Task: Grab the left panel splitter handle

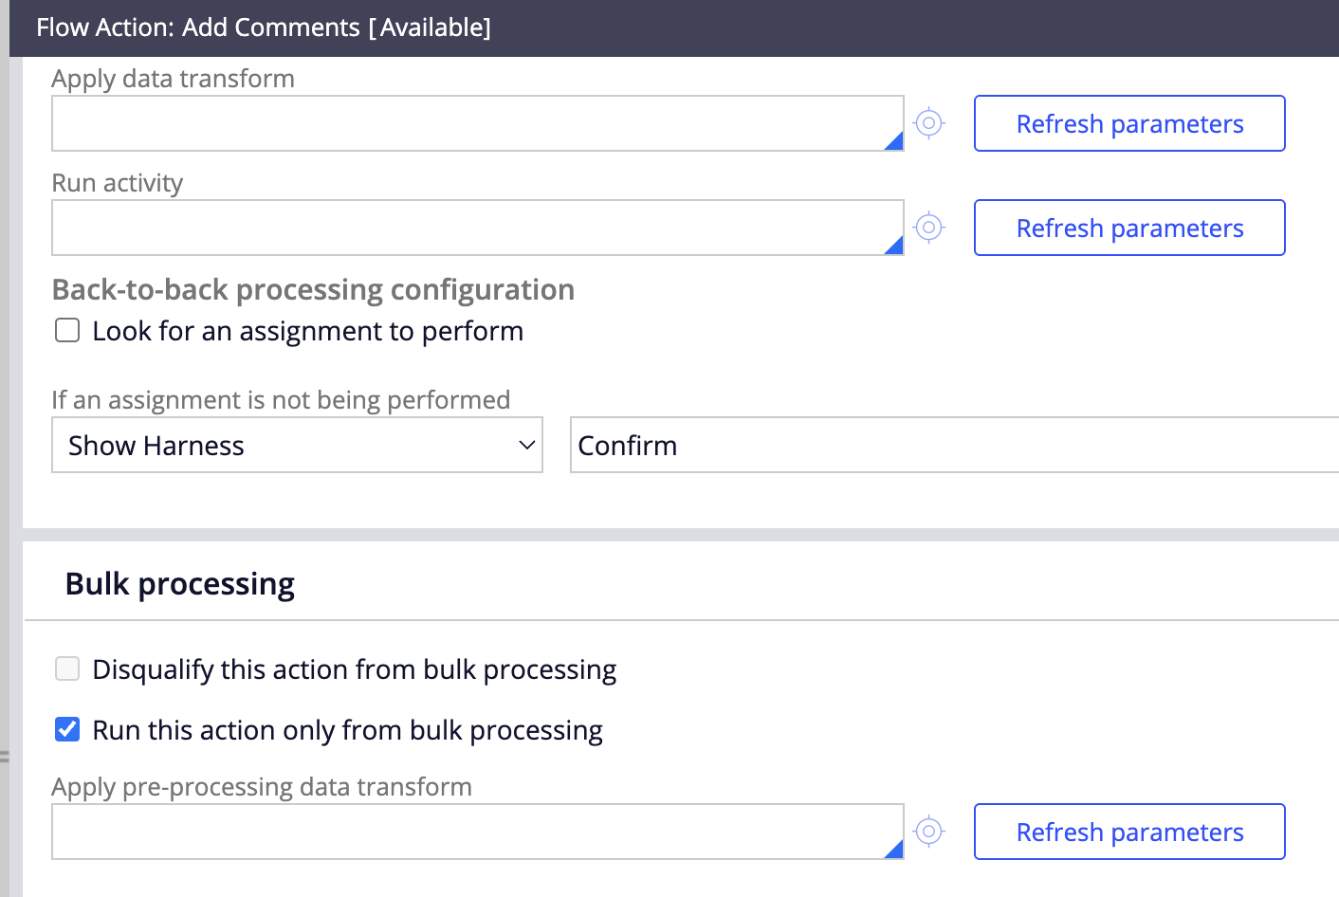Action: (5, 757)
